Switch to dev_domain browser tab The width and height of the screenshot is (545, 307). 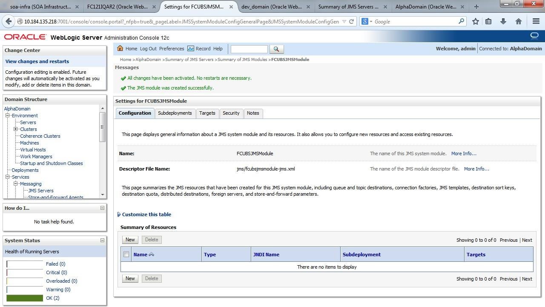click(x=275, y=7)
